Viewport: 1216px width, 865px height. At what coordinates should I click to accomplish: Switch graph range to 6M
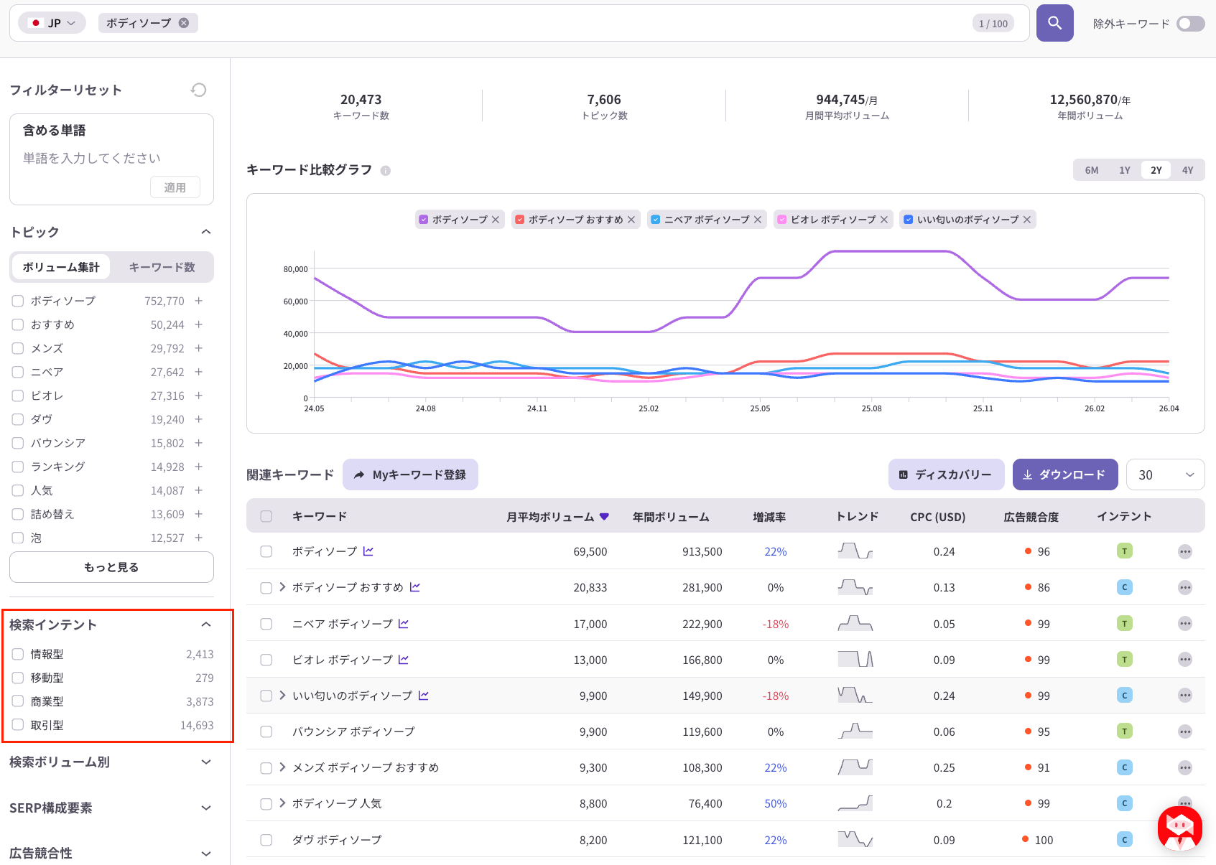coord(1092,170)
